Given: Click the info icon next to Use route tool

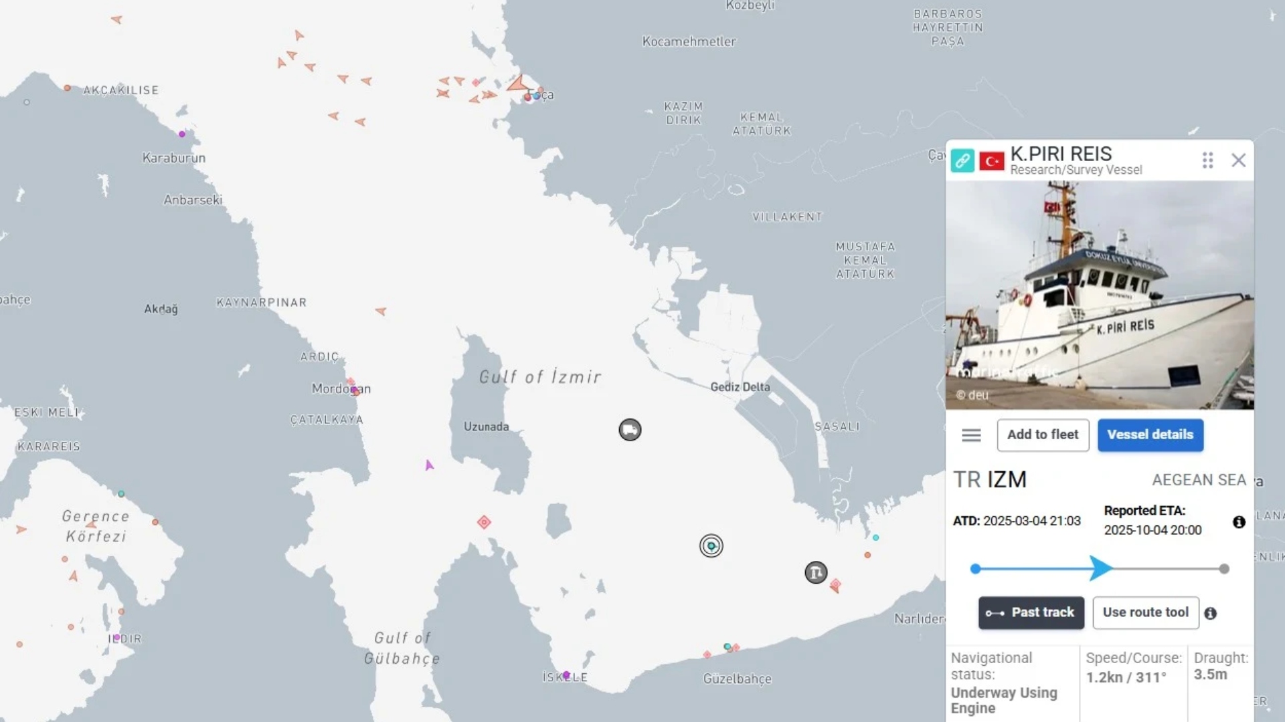Looking at the screenshot, I should point(1210,613).
